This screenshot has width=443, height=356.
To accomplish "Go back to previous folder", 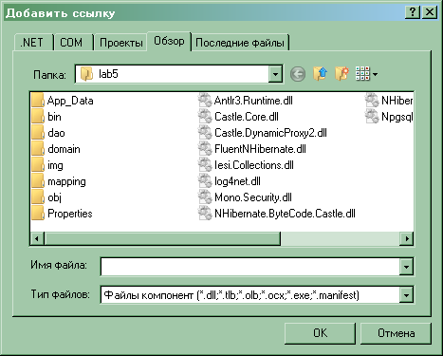I will (298, 74).
